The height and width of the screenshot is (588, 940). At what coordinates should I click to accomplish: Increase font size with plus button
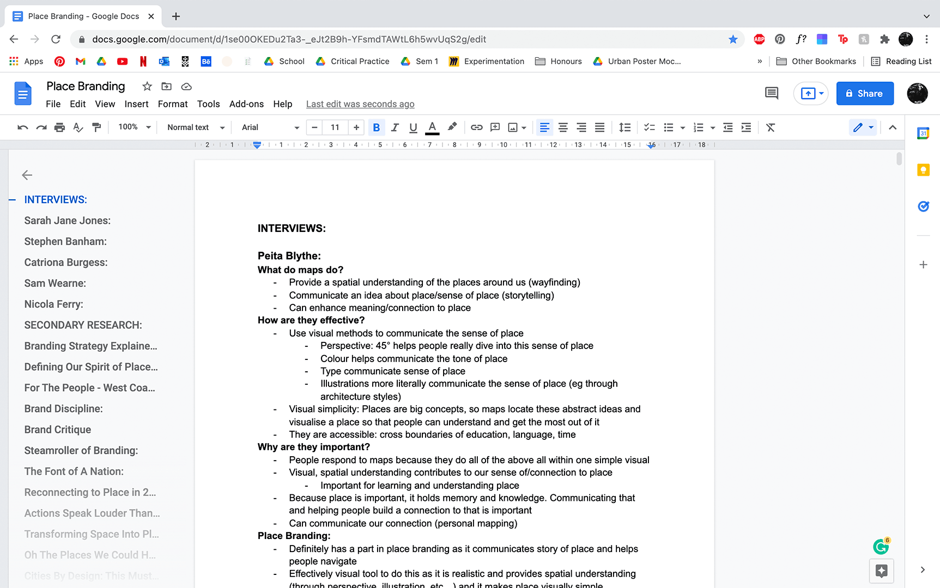(356, 127)
